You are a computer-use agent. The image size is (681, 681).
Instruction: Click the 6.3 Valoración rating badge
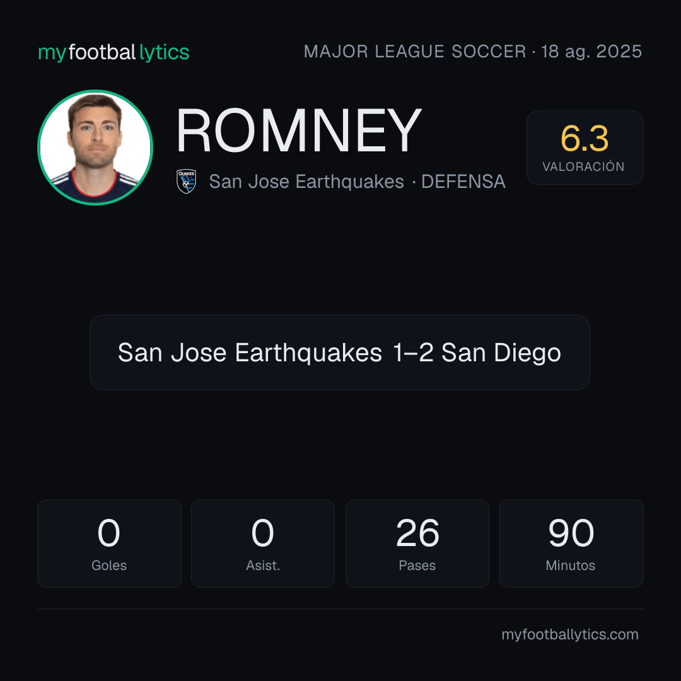tap(585, 147)
